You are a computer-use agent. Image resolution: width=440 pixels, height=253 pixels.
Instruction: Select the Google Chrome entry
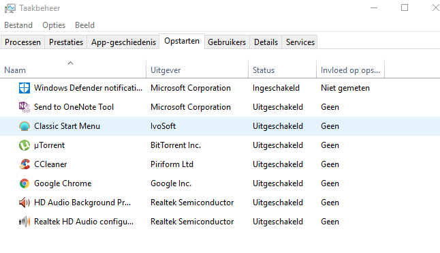click(63, 183)
